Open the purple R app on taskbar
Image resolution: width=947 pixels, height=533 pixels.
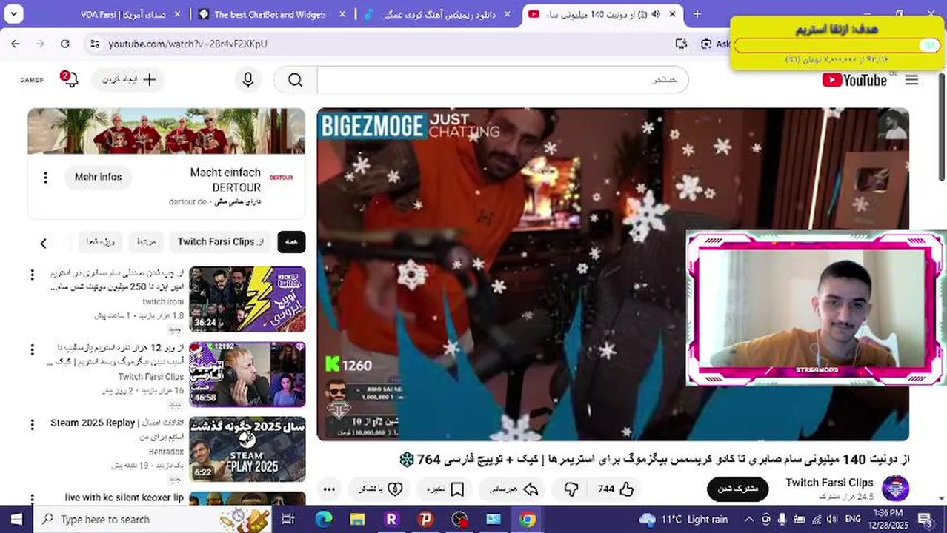[391, 520]
